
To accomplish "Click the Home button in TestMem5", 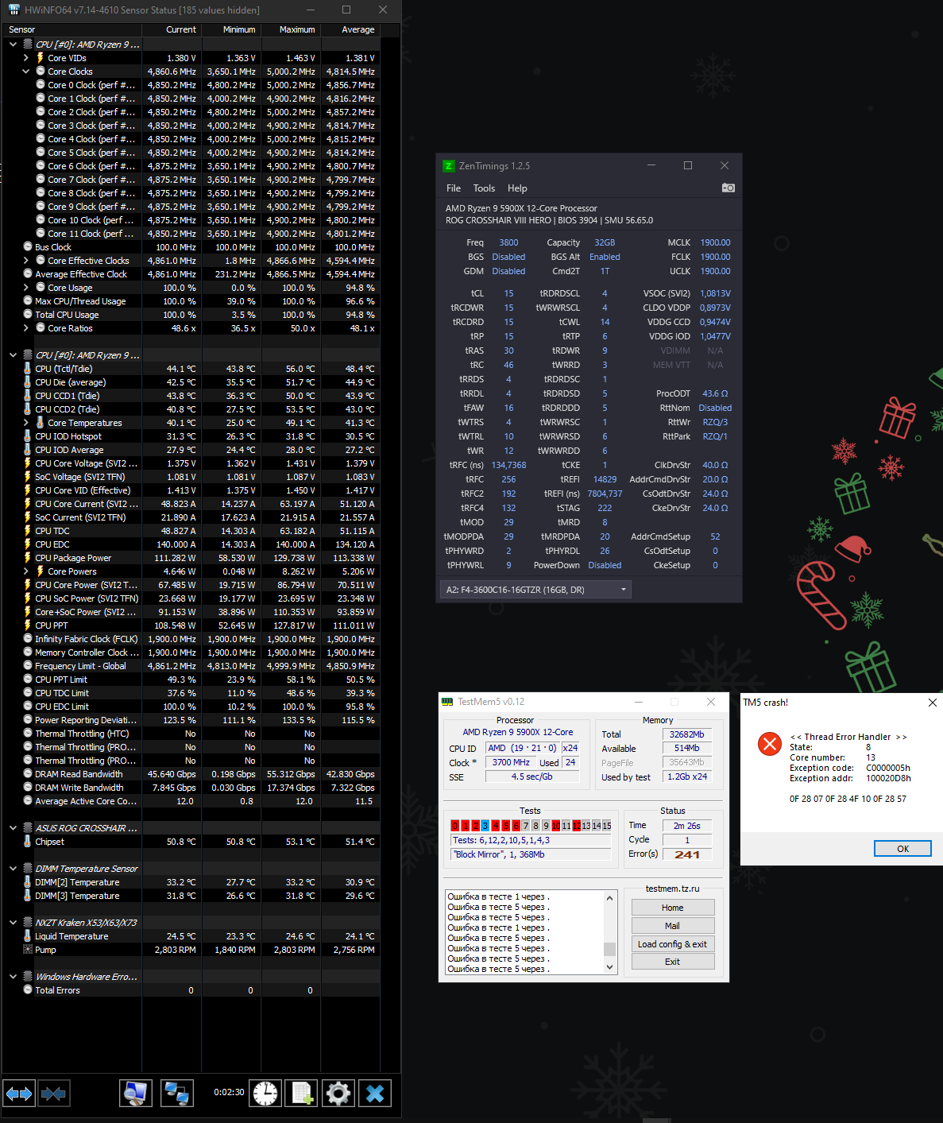I will coord(673,908).
